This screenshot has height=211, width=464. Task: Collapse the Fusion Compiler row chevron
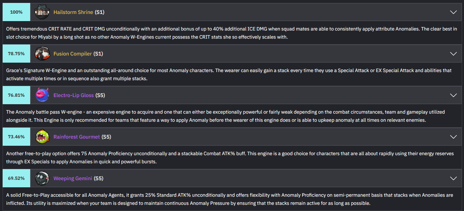click(453, 54)
